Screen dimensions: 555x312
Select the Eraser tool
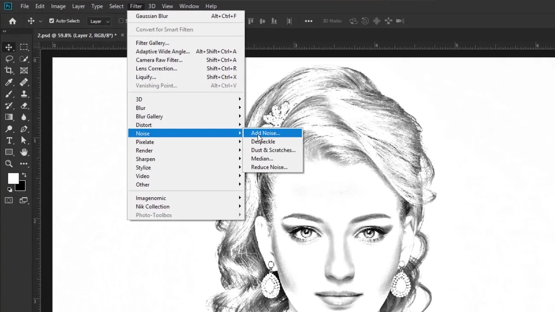click(24, 106)
